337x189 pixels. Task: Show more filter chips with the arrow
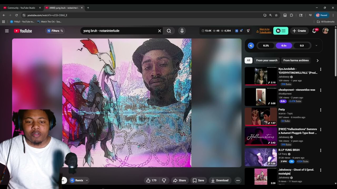(x=318, y=60)
